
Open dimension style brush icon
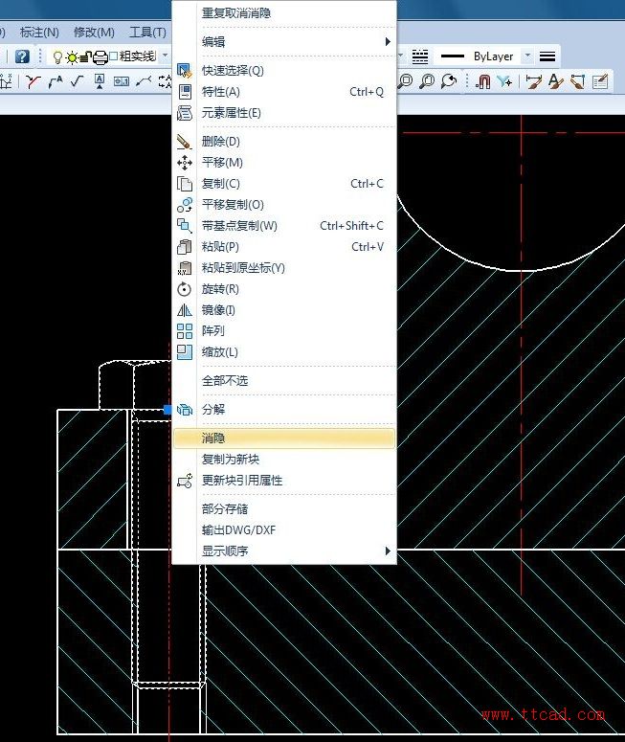534,81
